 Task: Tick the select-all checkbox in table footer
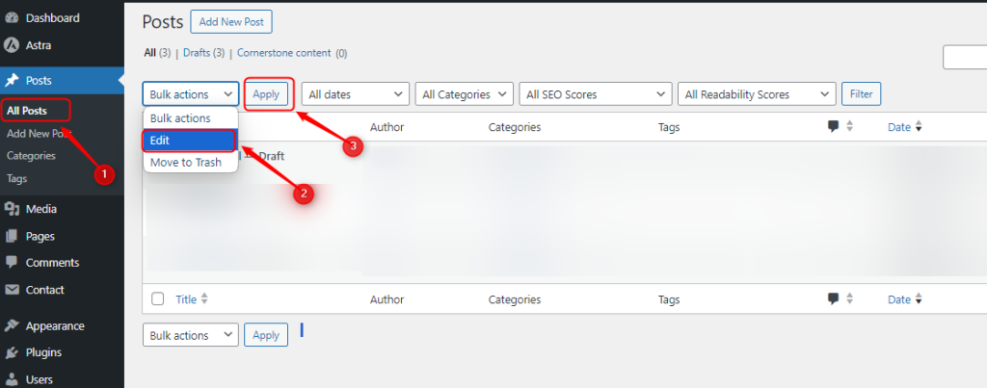[x=158, y=299]
